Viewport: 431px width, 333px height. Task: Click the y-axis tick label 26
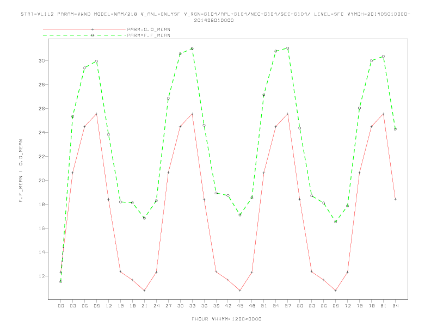point(41,108)
